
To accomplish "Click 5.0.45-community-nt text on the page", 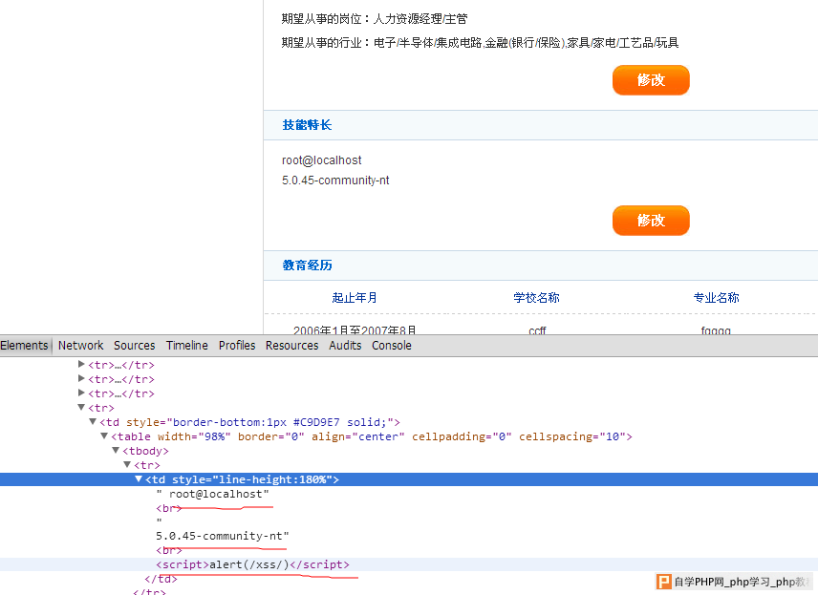I will (335, 181).
